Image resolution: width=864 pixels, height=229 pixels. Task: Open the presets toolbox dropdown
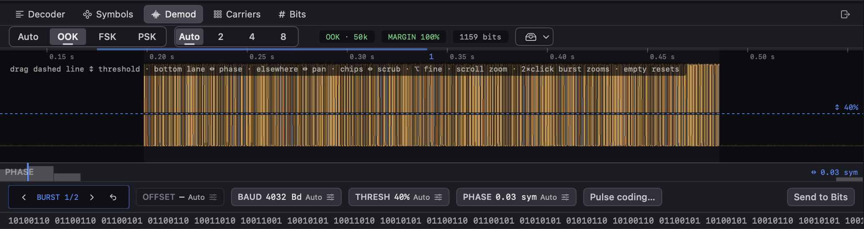(x=534, y=37)
